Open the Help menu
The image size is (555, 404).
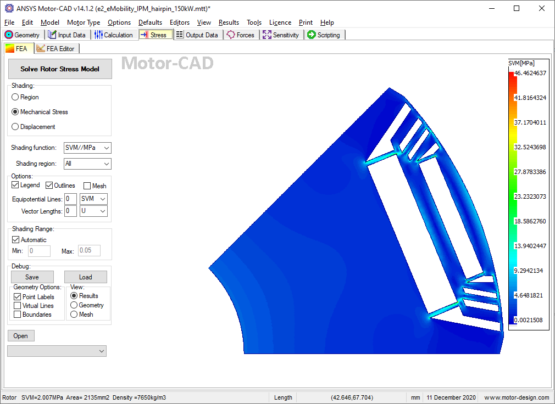[327, 23]
